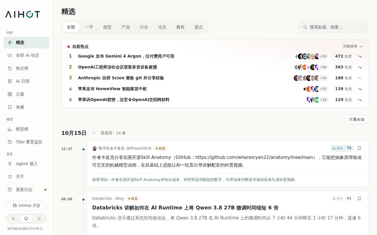Open 苹果发布 HomeView 智能家居中枢 headline
The image size is (377, 235).
(x=112, y=89)
